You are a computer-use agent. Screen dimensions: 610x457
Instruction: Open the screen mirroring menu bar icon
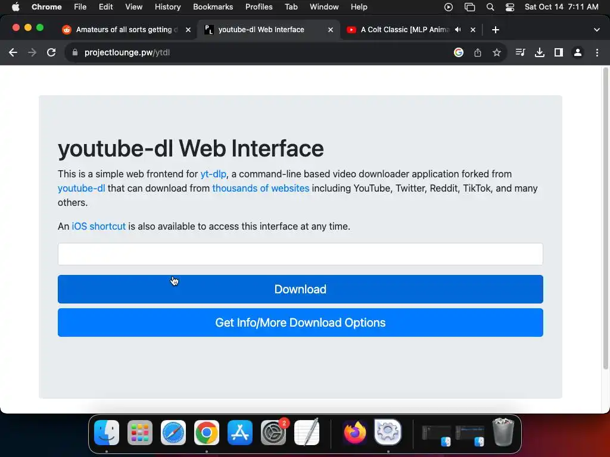pos(469,7)
